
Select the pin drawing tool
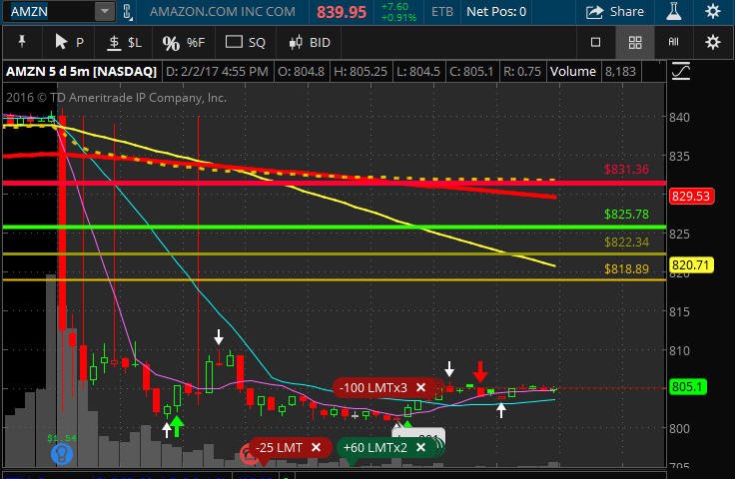pyautogui.click(x=22, y=43)
